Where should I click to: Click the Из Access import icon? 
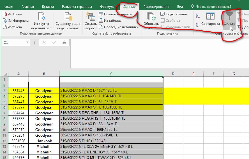coord(5,14)
